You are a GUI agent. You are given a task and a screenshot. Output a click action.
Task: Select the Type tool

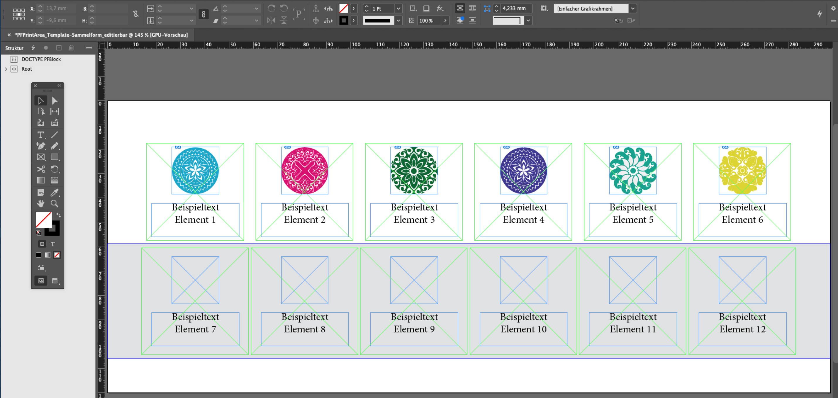[x=40, y=135]
